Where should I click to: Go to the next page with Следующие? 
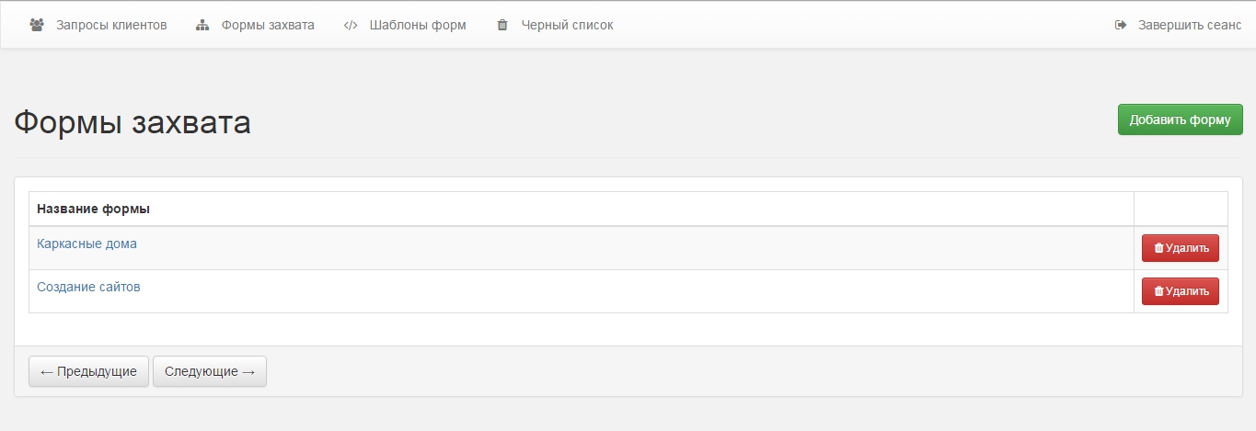210,371
